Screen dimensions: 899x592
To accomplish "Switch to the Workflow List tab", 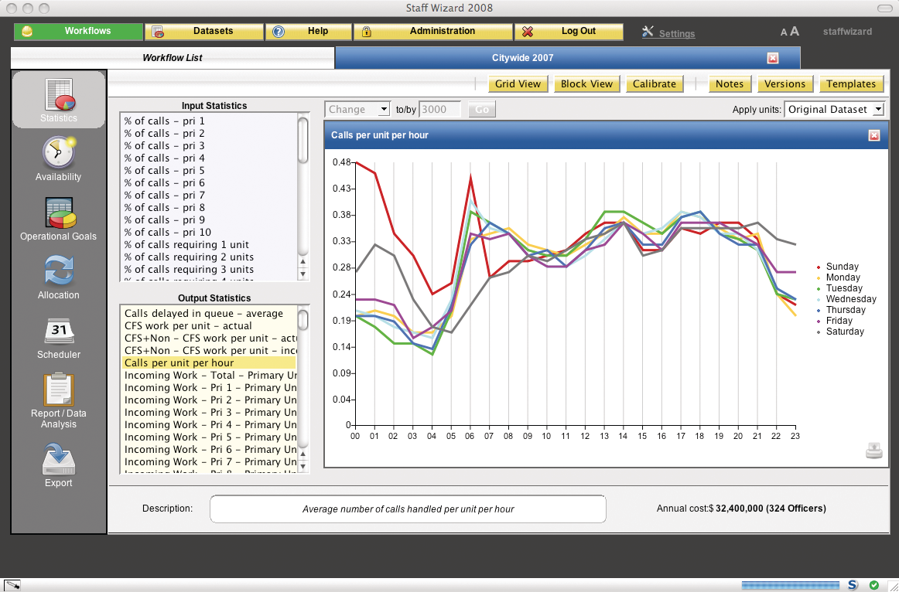I will tap(173, 58).
